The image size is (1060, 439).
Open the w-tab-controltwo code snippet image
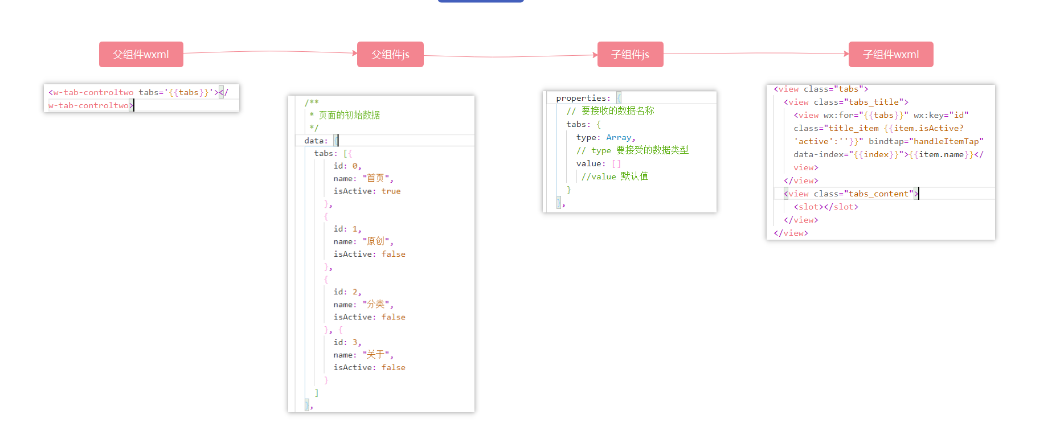point(142,98)
